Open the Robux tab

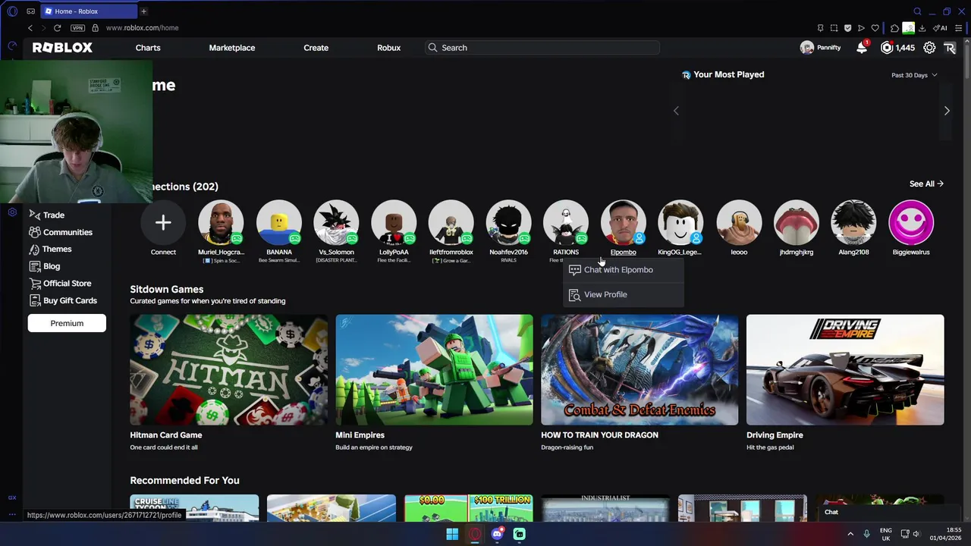point(389,48)
